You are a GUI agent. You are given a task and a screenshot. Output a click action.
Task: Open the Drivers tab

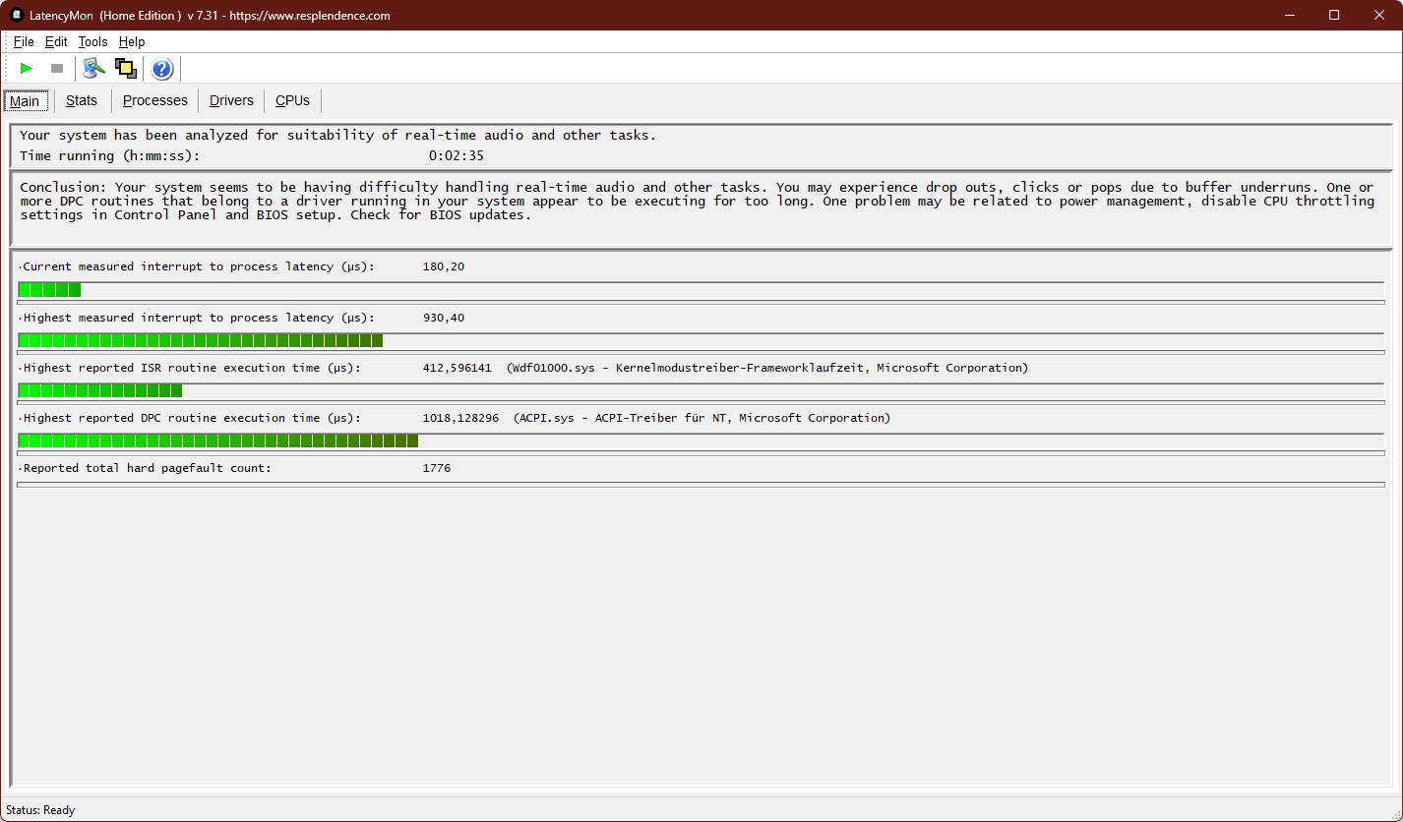click(231, 100)
